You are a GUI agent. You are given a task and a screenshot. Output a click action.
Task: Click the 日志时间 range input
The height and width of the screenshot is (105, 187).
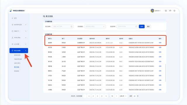pos(127,26)
